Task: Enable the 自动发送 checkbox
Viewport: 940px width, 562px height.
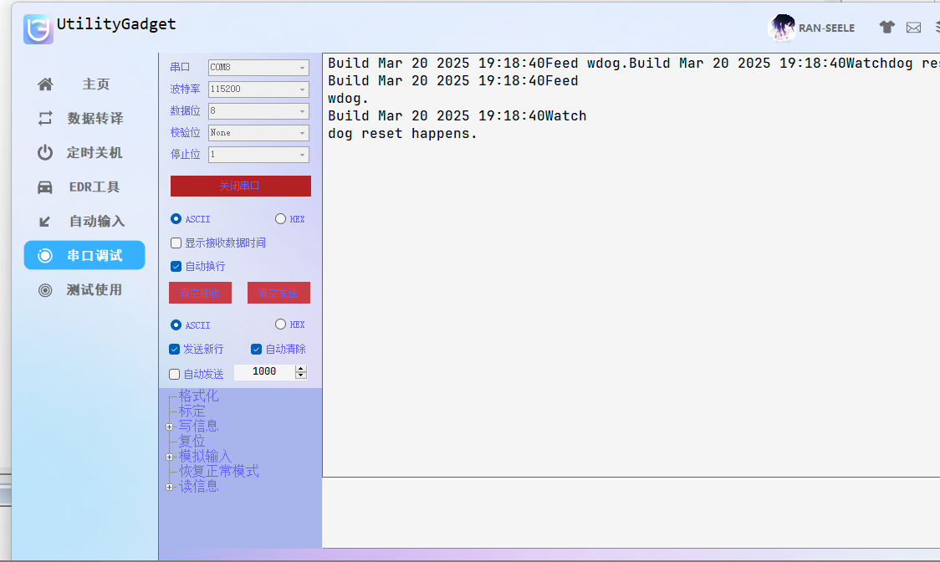Action: (175, 375)
